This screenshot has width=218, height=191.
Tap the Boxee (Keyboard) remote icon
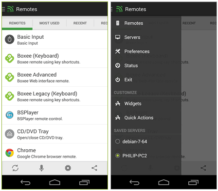(10, 58)
